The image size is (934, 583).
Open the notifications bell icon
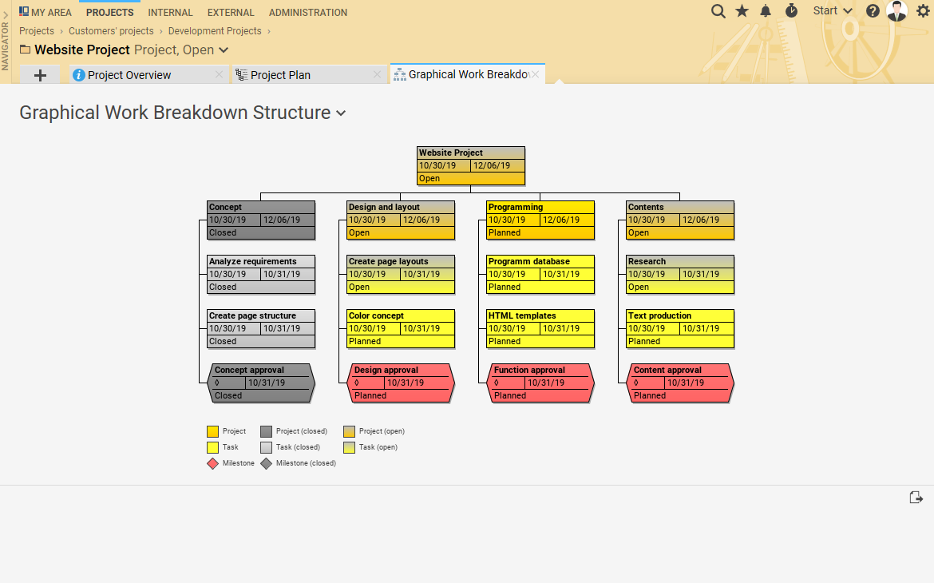click(x=766, y=11)
